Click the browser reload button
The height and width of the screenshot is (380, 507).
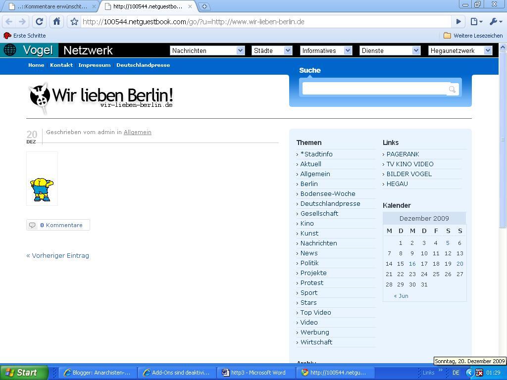tap(39, 21)
